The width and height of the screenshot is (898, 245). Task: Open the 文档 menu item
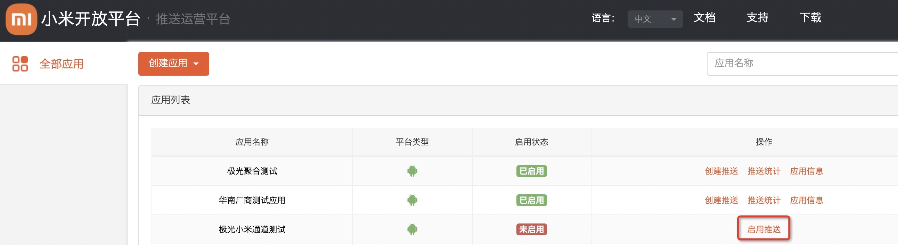(704, 18)
